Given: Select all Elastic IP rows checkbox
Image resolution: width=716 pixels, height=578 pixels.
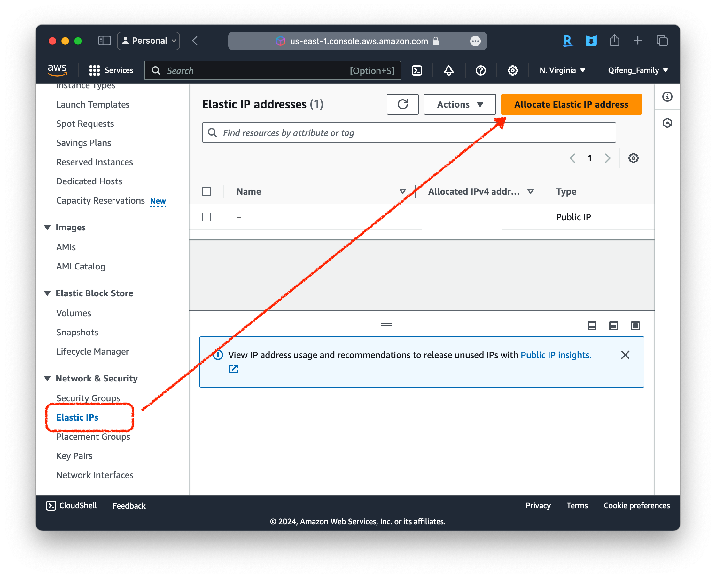Looking at the screenshot, I should point(206,191).
